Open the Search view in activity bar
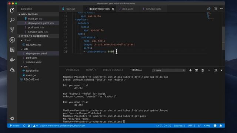The width and height of the screenshot is (237, 133). click(x=12, y=20)
